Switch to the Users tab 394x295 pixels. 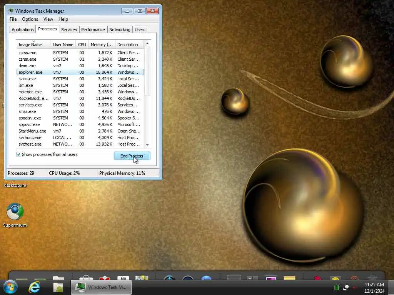pyautogui.click(x=140, y=30)
